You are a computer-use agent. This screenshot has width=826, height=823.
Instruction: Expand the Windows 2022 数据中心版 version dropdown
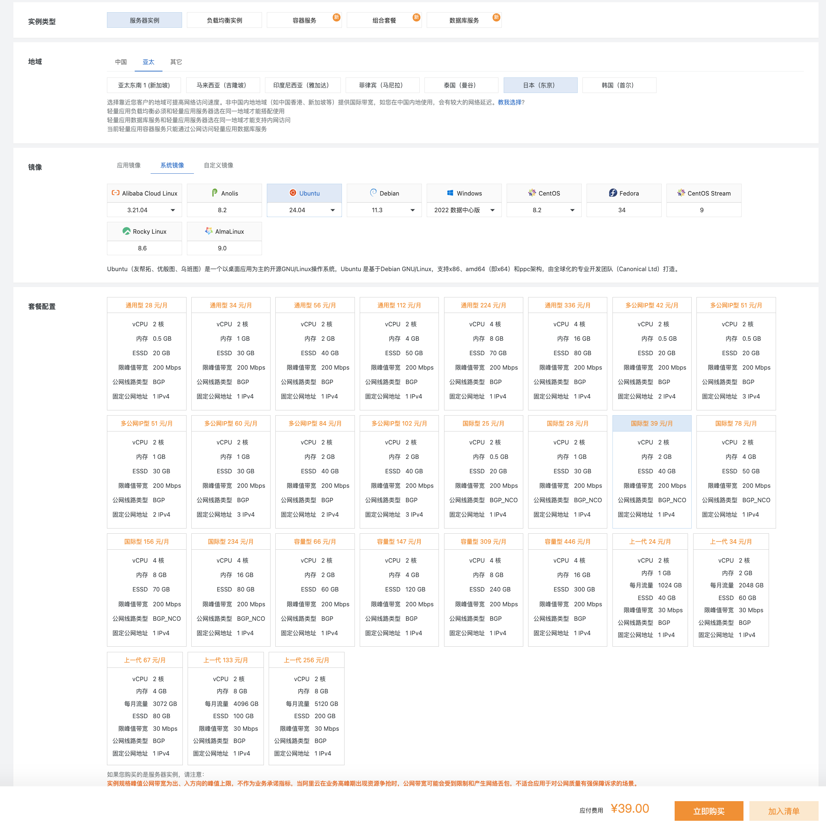[x=493, y=210]
